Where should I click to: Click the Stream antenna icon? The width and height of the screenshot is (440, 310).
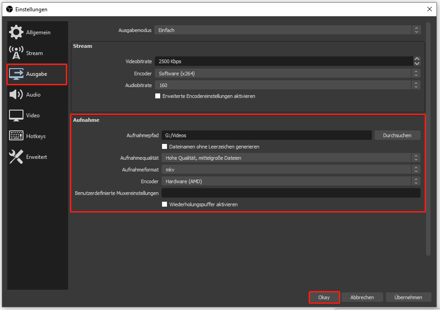(16, 53)
